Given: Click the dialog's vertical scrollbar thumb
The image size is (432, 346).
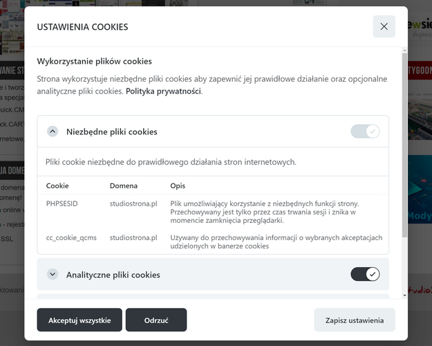Looking at the screenshot, I should pos(404,145).
